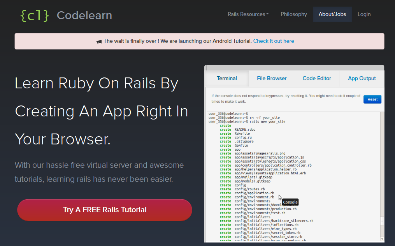This screenshot has width=395, height=246.
Task: Go to the About/Jobs page
Action: 332,14
